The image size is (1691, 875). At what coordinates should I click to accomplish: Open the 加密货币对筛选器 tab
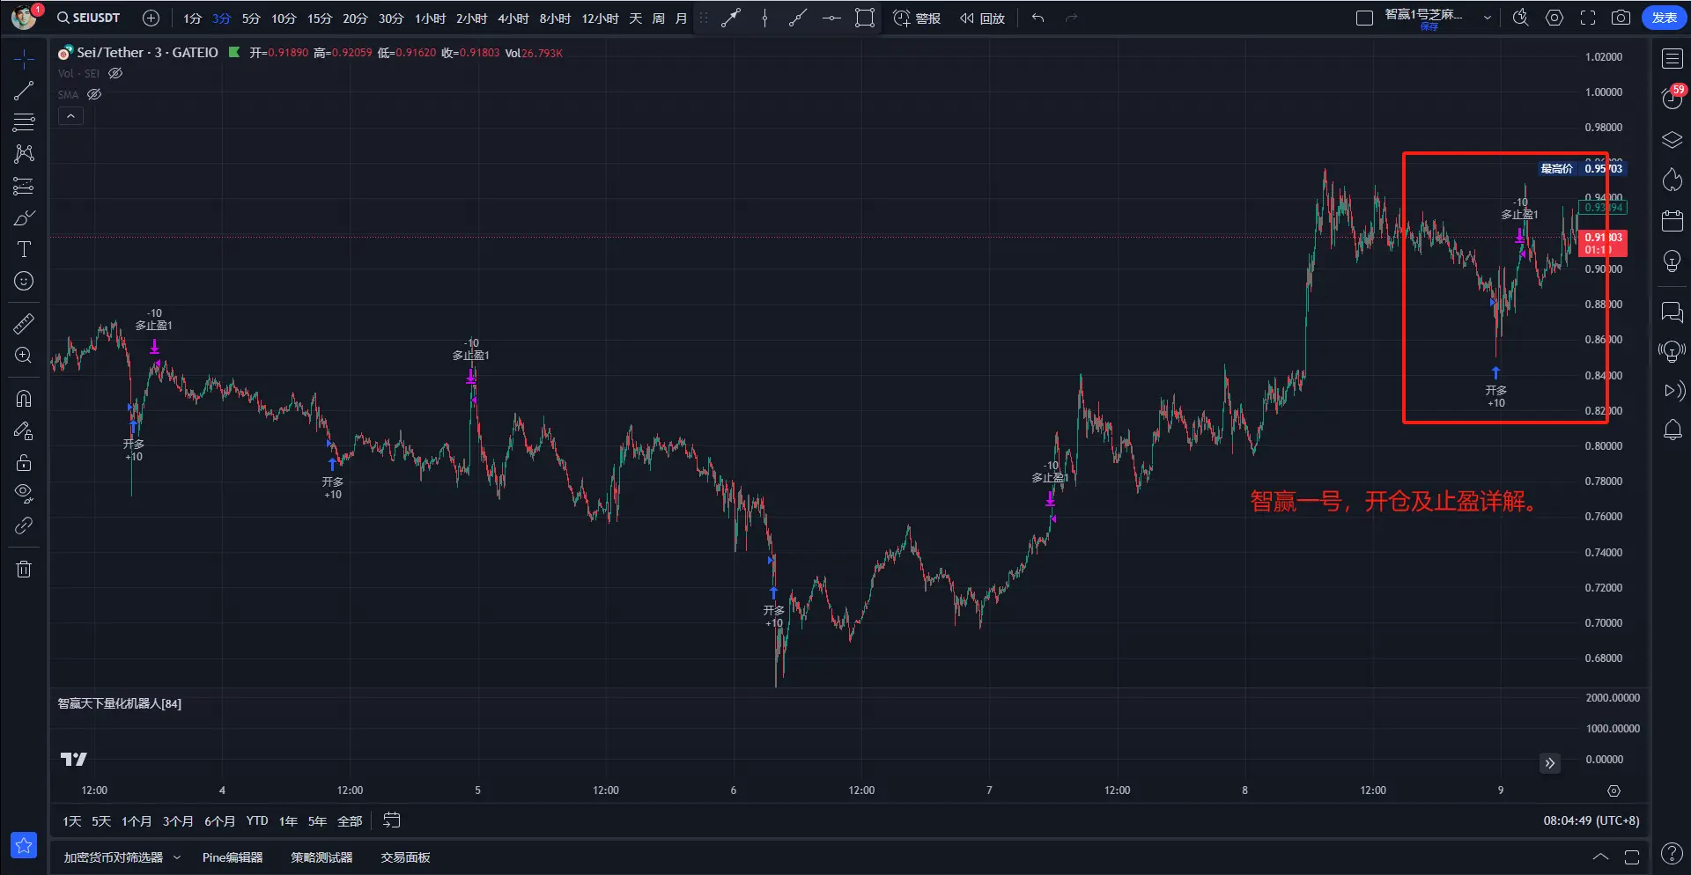[x=114, y=857]
